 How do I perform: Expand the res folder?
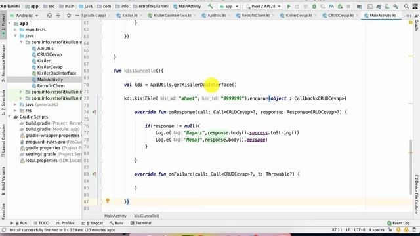(x=15, y=111)
